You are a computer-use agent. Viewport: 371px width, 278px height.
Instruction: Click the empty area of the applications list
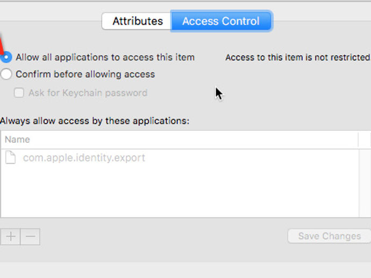(180, 191)
